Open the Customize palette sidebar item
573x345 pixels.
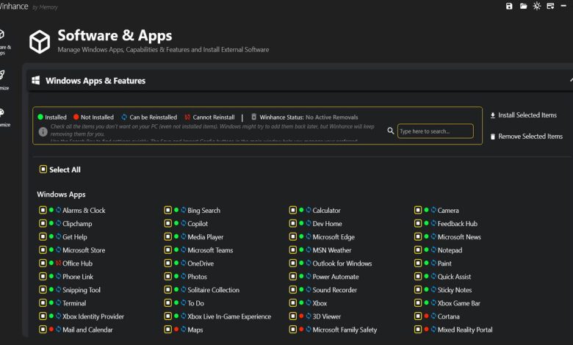point(4,117)
